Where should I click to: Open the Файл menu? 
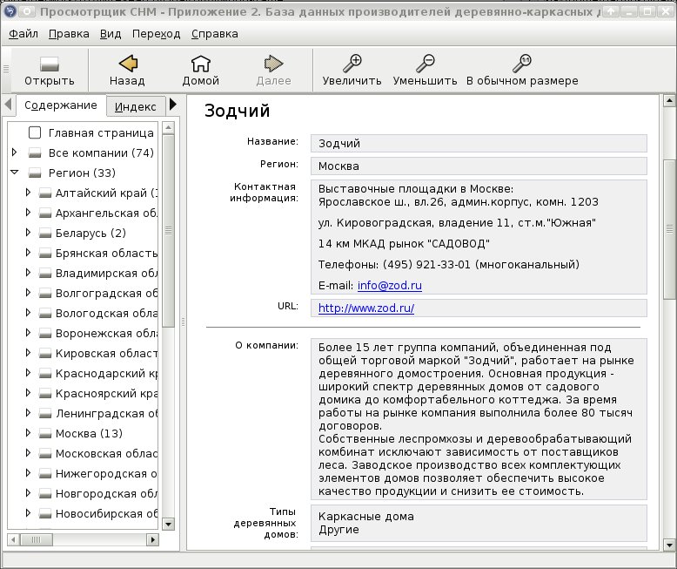[23, 34]
